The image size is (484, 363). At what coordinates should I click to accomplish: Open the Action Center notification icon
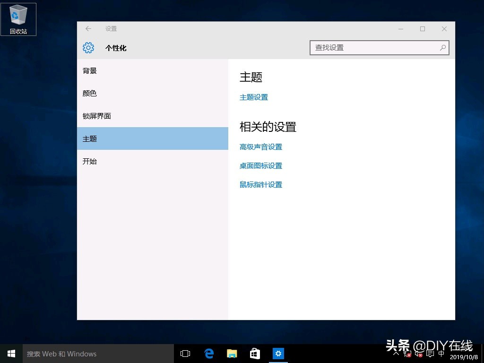(x=430, y=354)
